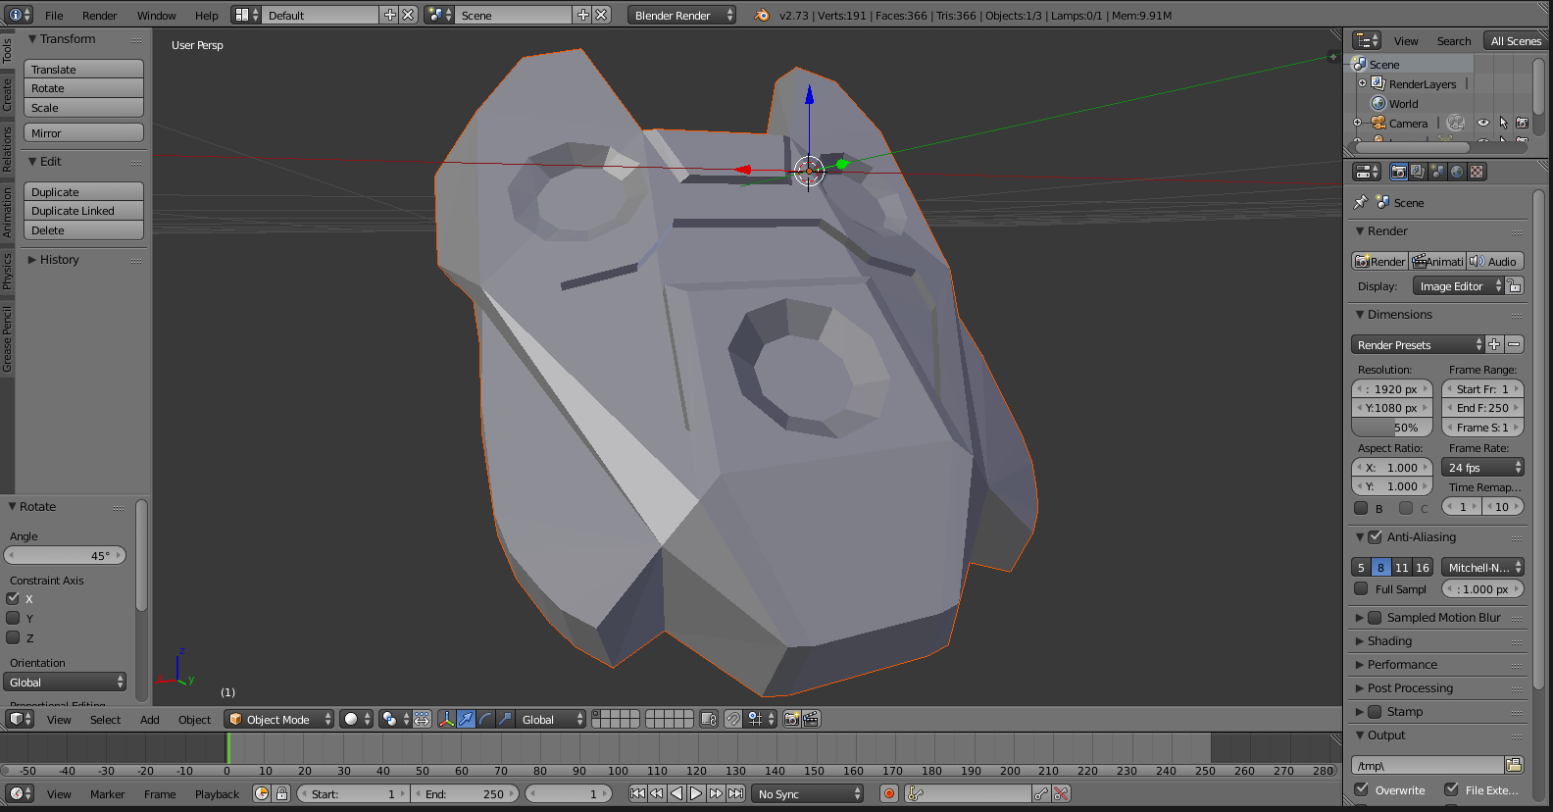This screenshot has width=1553, height=812.
Task: Jump to next keyframe
Action: 716,793
